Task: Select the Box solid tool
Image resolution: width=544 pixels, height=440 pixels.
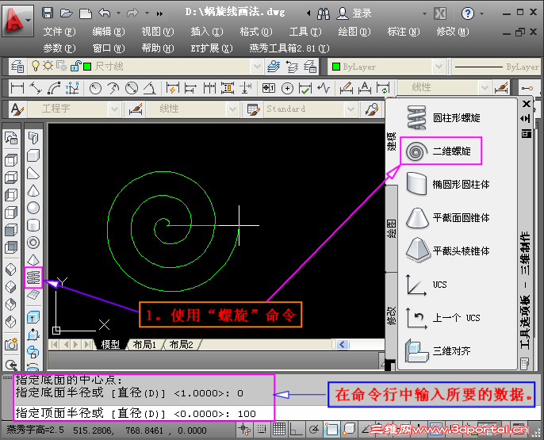Action: [33, 155]
